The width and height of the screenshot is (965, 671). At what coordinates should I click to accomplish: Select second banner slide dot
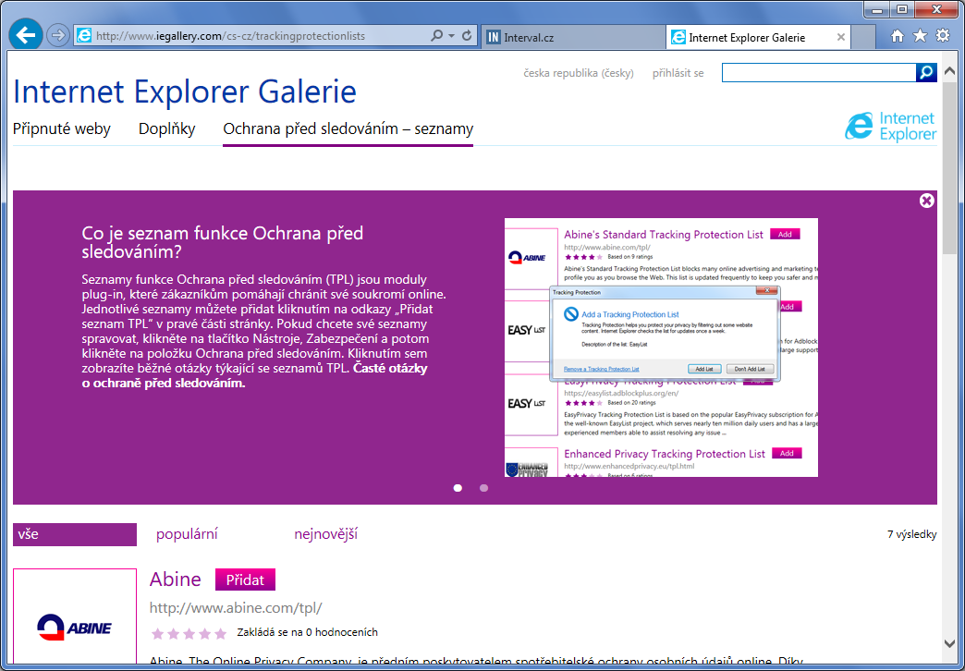[483, 488]
